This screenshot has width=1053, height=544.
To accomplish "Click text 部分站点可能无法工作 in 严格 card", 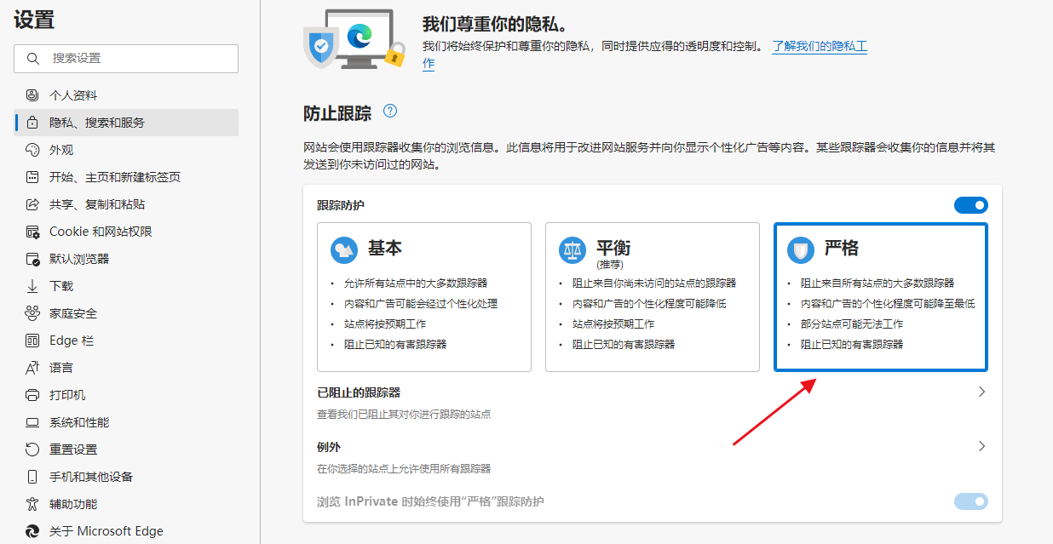I will tap(852, 324).
